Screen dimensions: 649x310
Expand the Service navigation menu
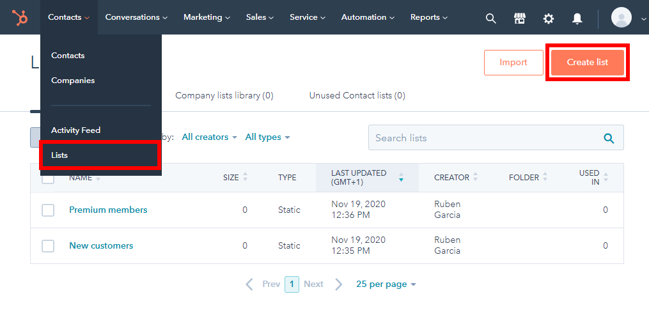(x=308, y=17)
